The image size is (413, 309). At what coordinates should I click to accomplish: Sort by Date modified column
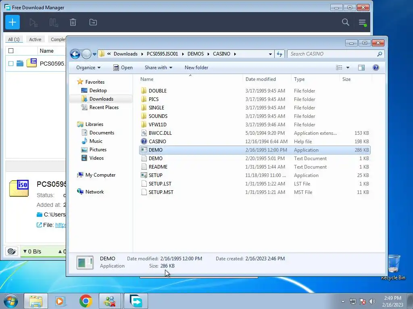261,79
